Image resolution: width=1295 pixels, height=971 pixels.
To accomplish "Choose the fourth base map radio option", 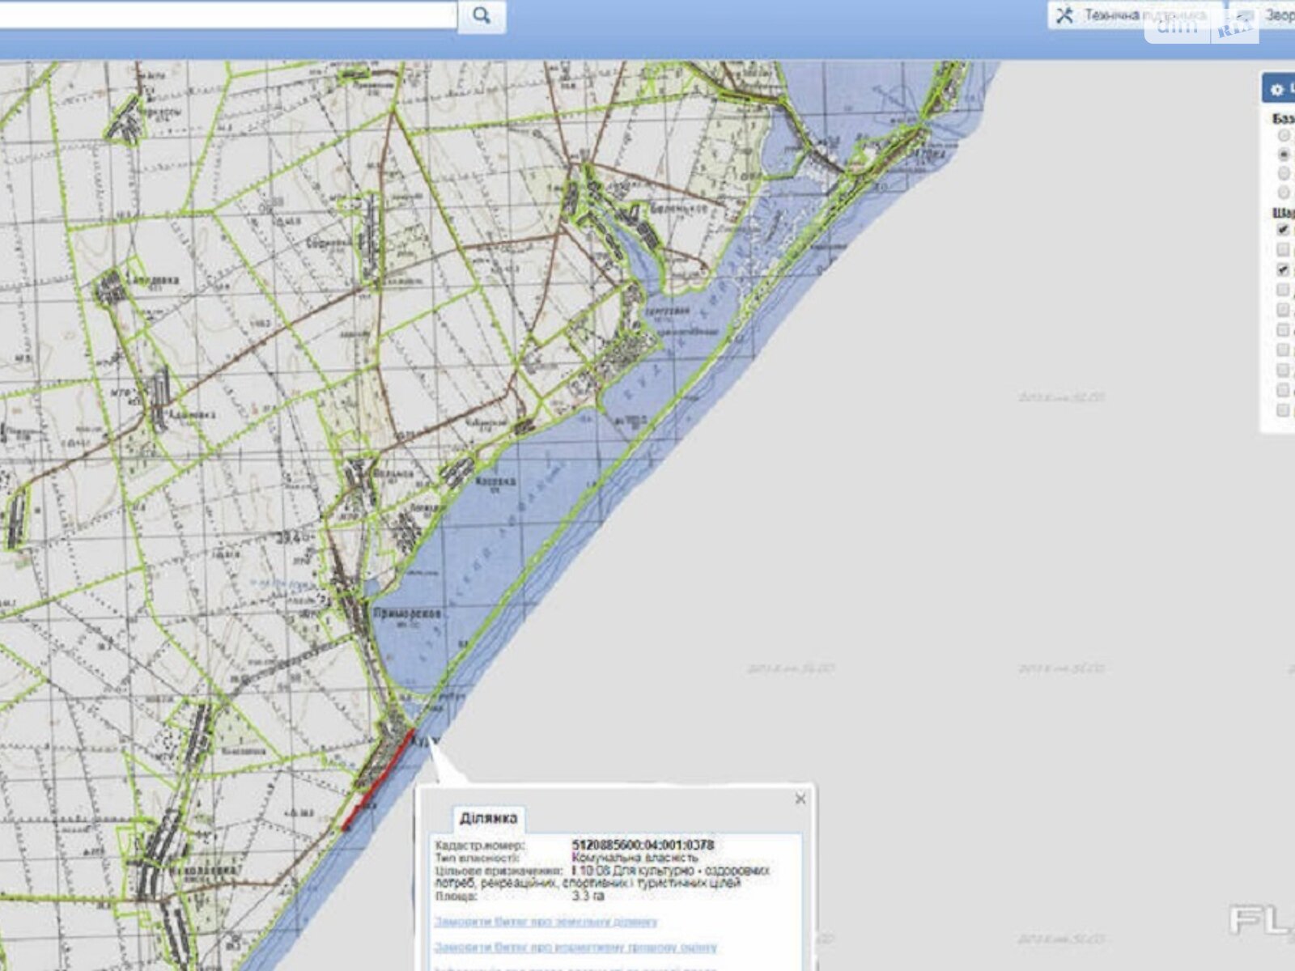I will [1284, 193].
